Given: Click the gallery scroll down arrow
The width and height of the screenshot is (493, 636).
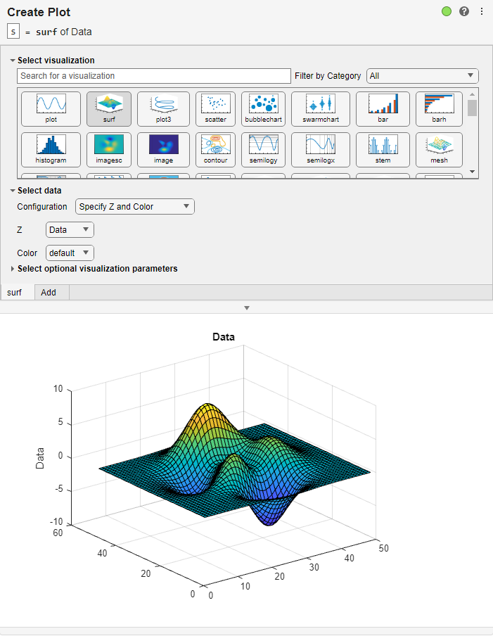Looking at the screenshot, I should 472,172.
